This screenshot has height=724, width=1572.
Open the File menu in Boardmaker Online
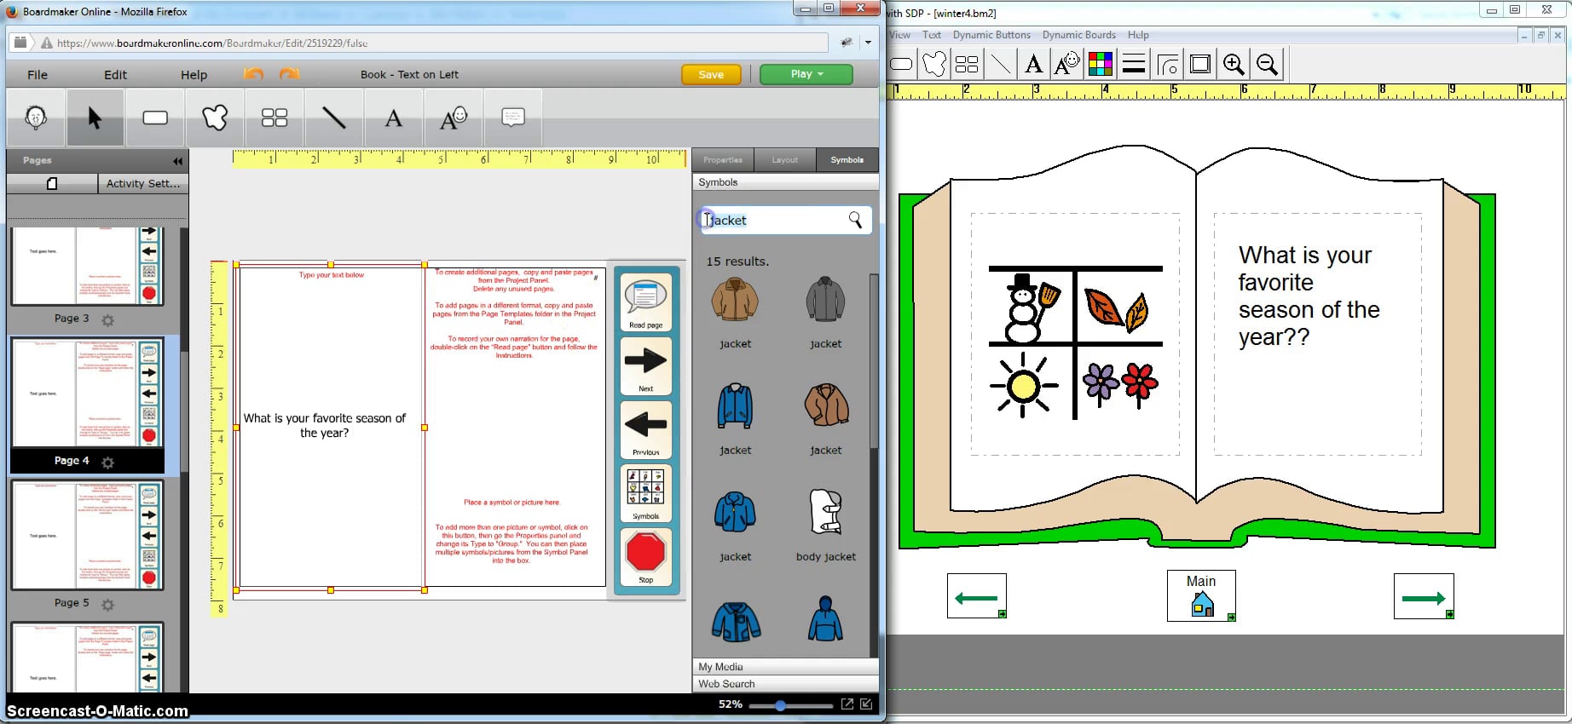pyautogui.click(x=38, y=75)
